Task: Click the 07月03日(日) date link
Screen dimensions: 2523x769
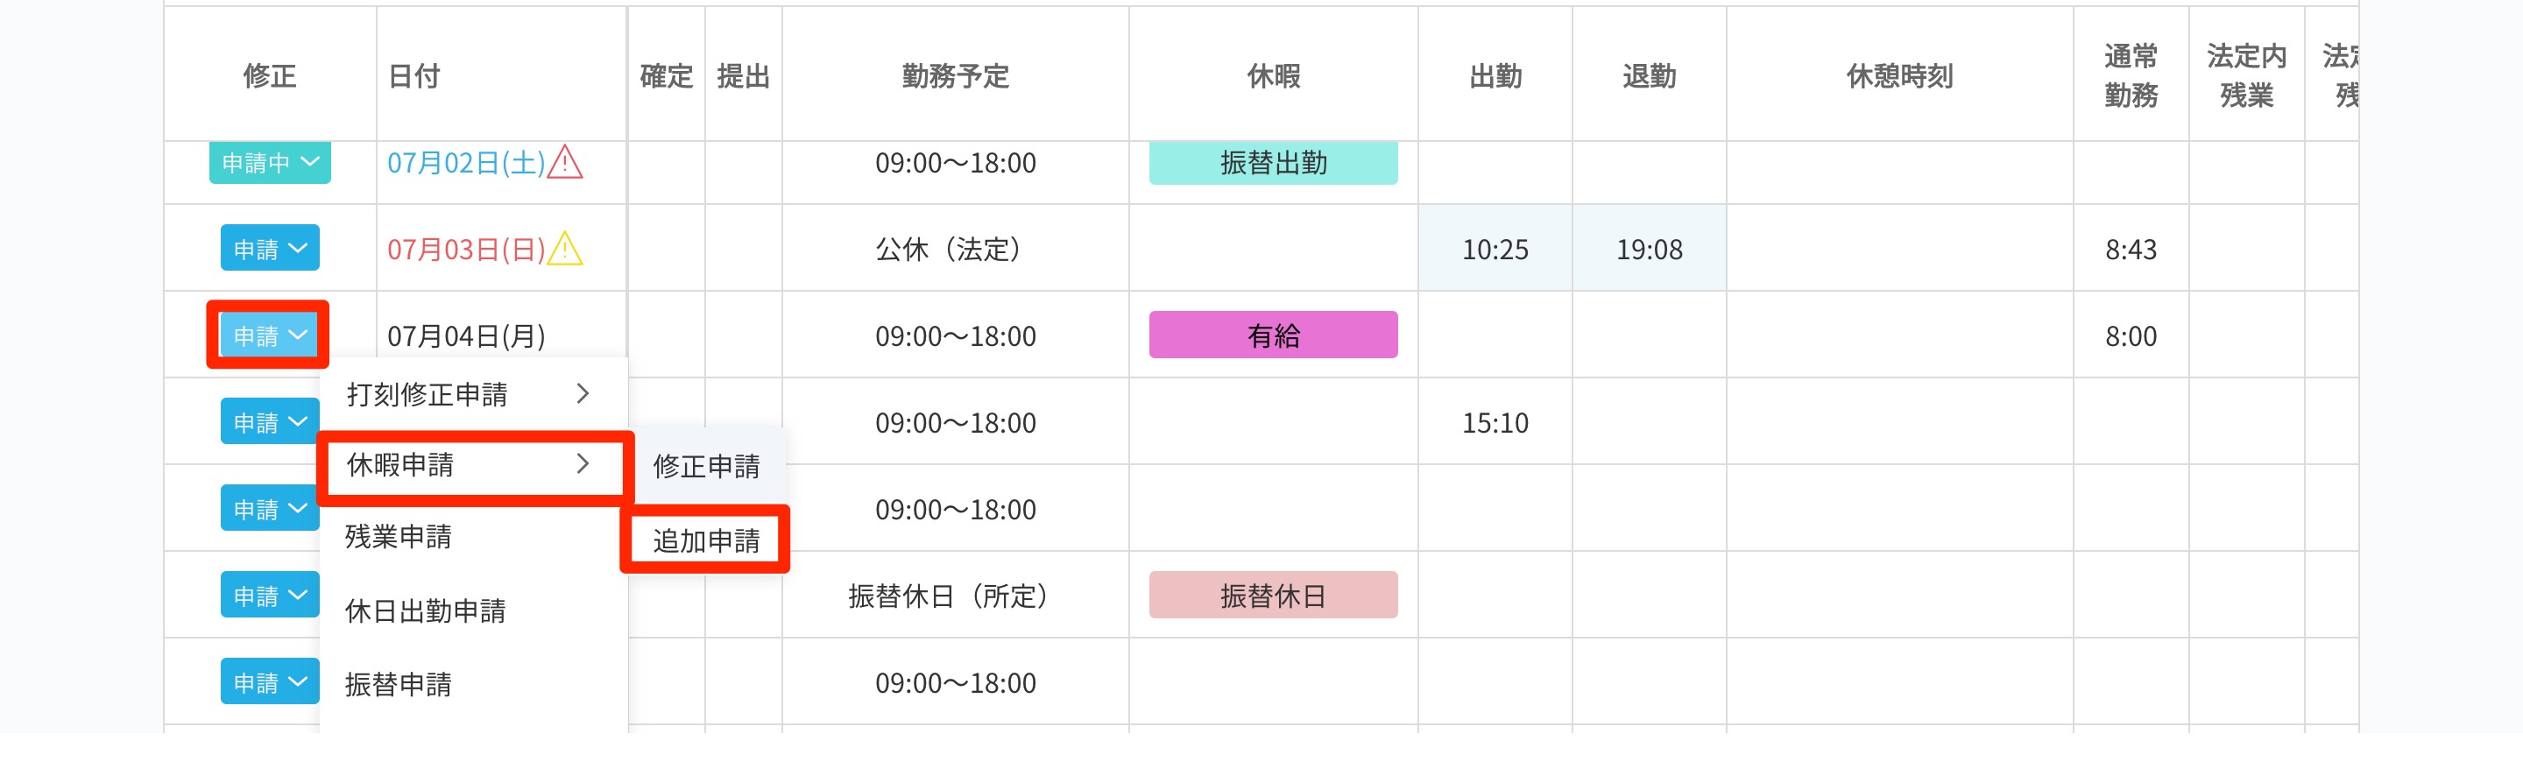Action: [466, 249]
